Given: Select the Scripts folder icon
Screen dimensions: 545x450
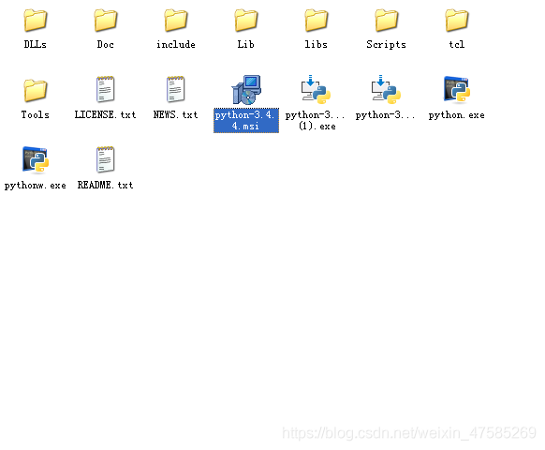Looking at the screenshot, I should (386, 20).
